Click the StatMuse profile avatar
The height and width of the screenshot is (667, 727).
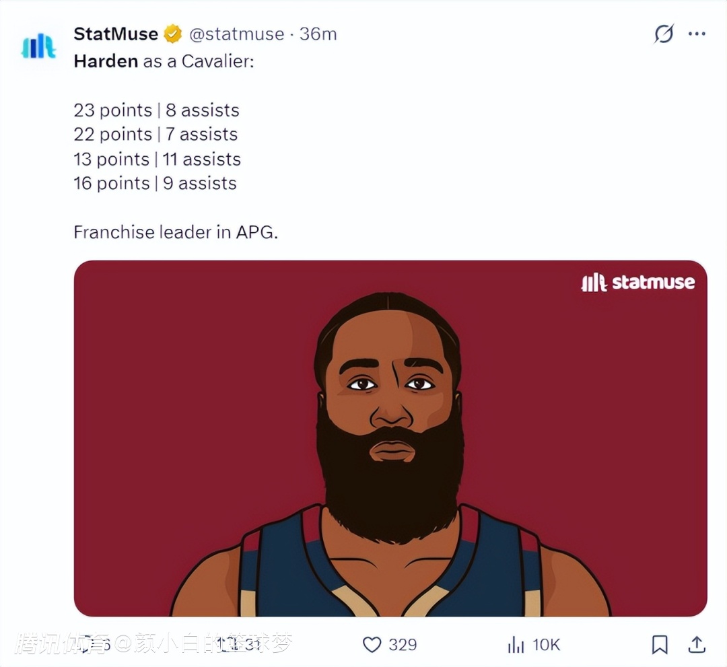38,45
